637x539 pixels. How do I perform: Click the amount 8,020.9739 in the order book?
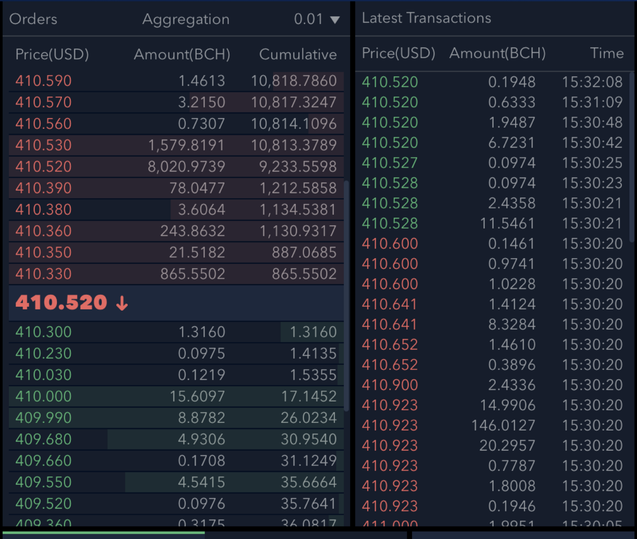point(186,167)
